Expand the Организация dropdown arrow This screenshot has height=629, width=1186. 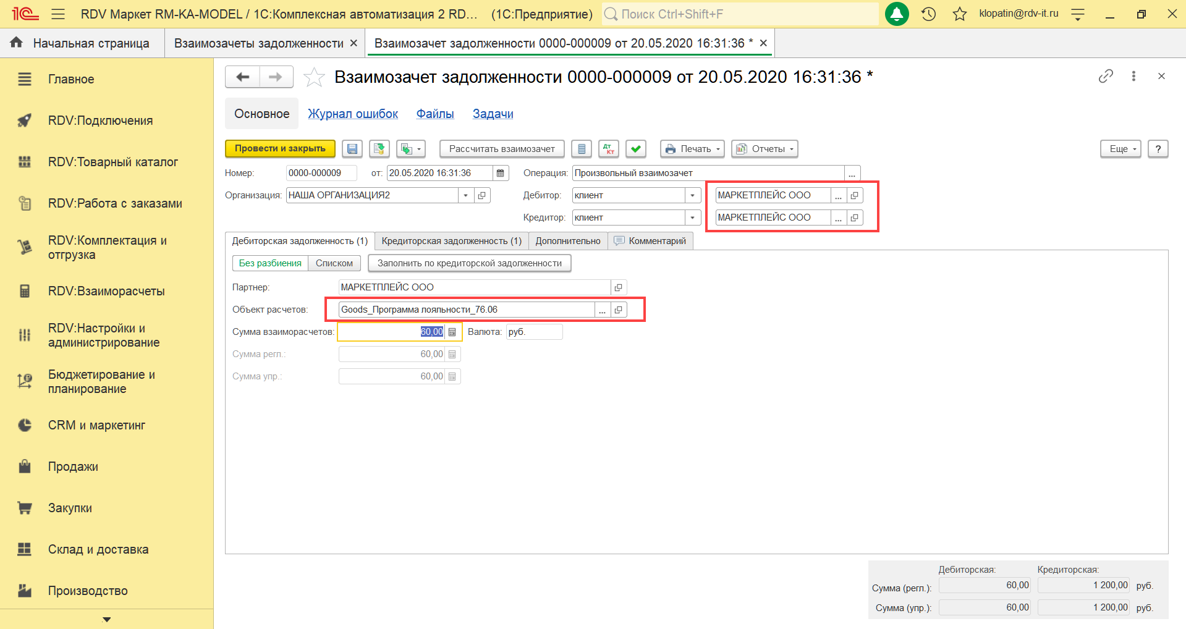click(x=465, y=195)
